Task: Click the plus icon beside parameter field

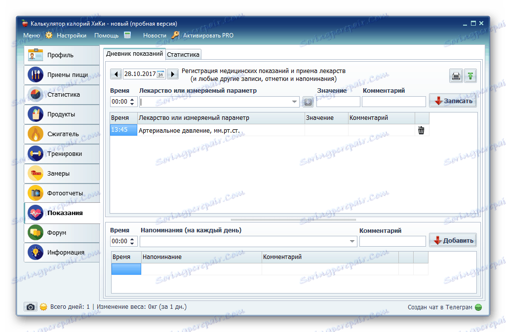Action: click(308, 102)
